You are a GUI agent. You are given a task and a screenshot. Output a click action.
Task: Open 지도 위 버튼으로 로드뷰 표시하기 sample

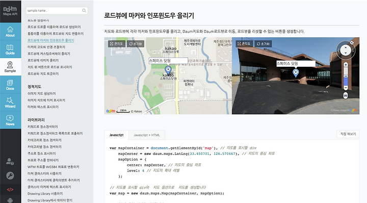click(x=50, y=67)
